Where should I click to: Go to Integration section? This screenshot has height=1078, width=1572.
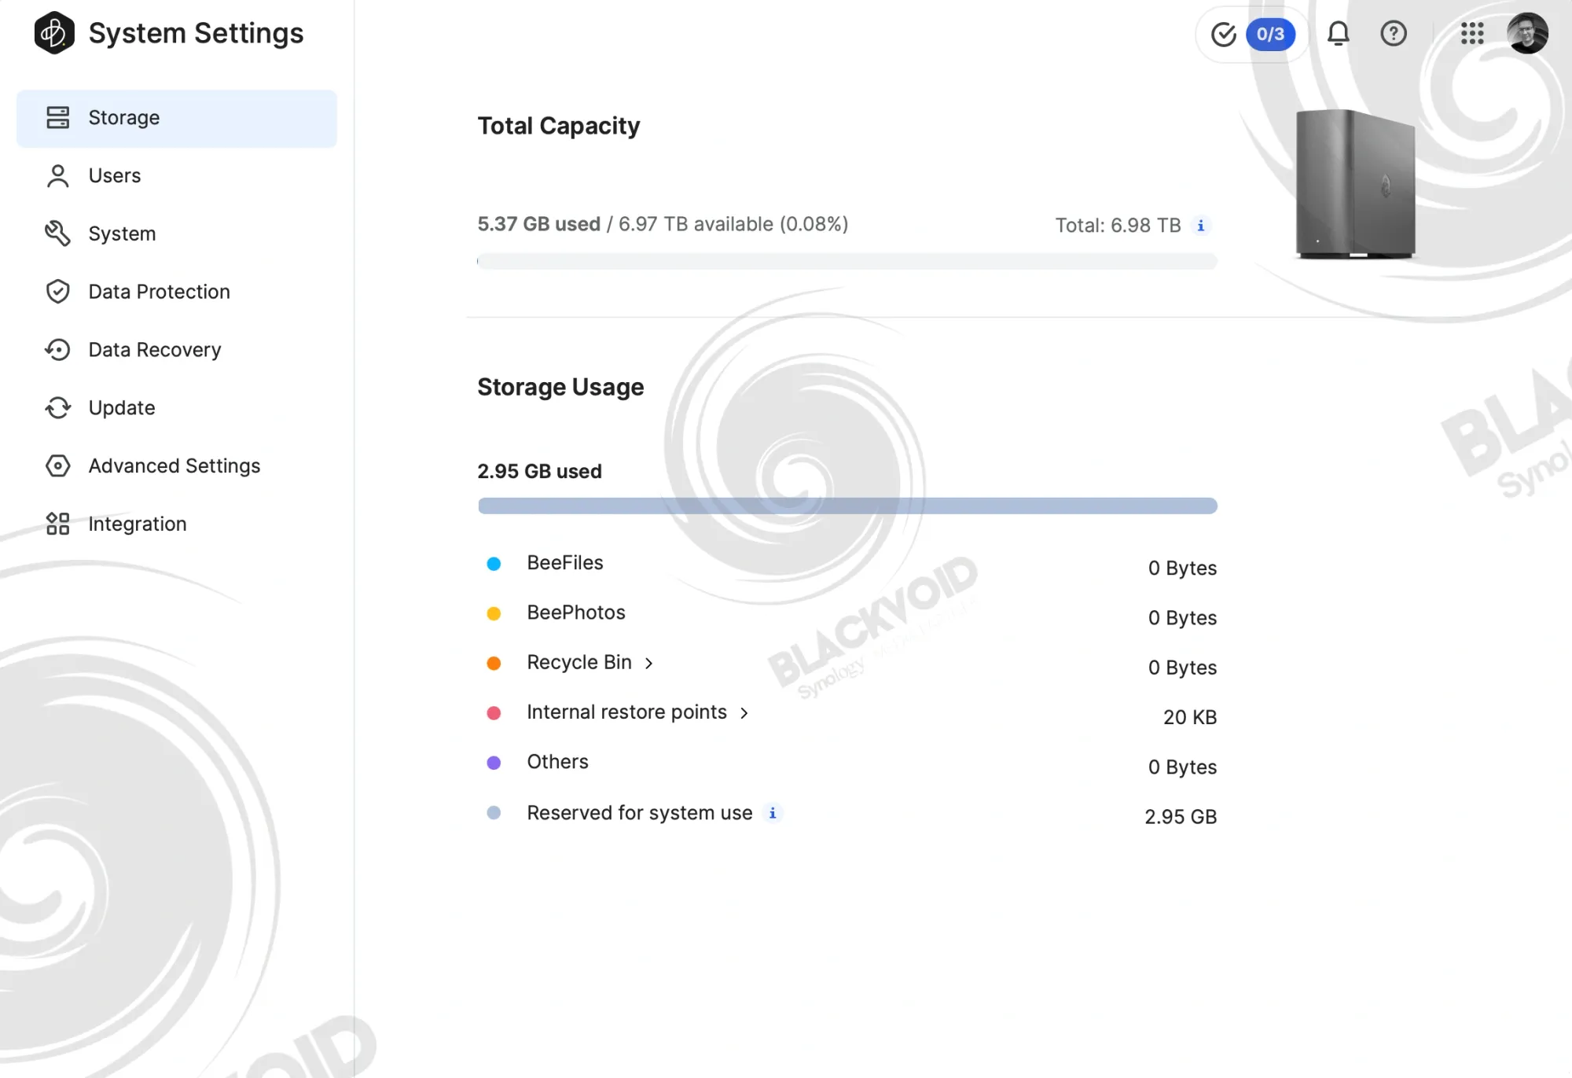(x=177, y=524)
